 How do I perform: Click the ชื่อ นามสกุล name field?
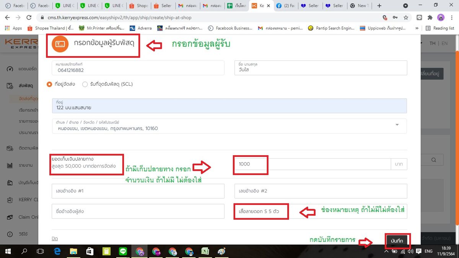[321, 68]
